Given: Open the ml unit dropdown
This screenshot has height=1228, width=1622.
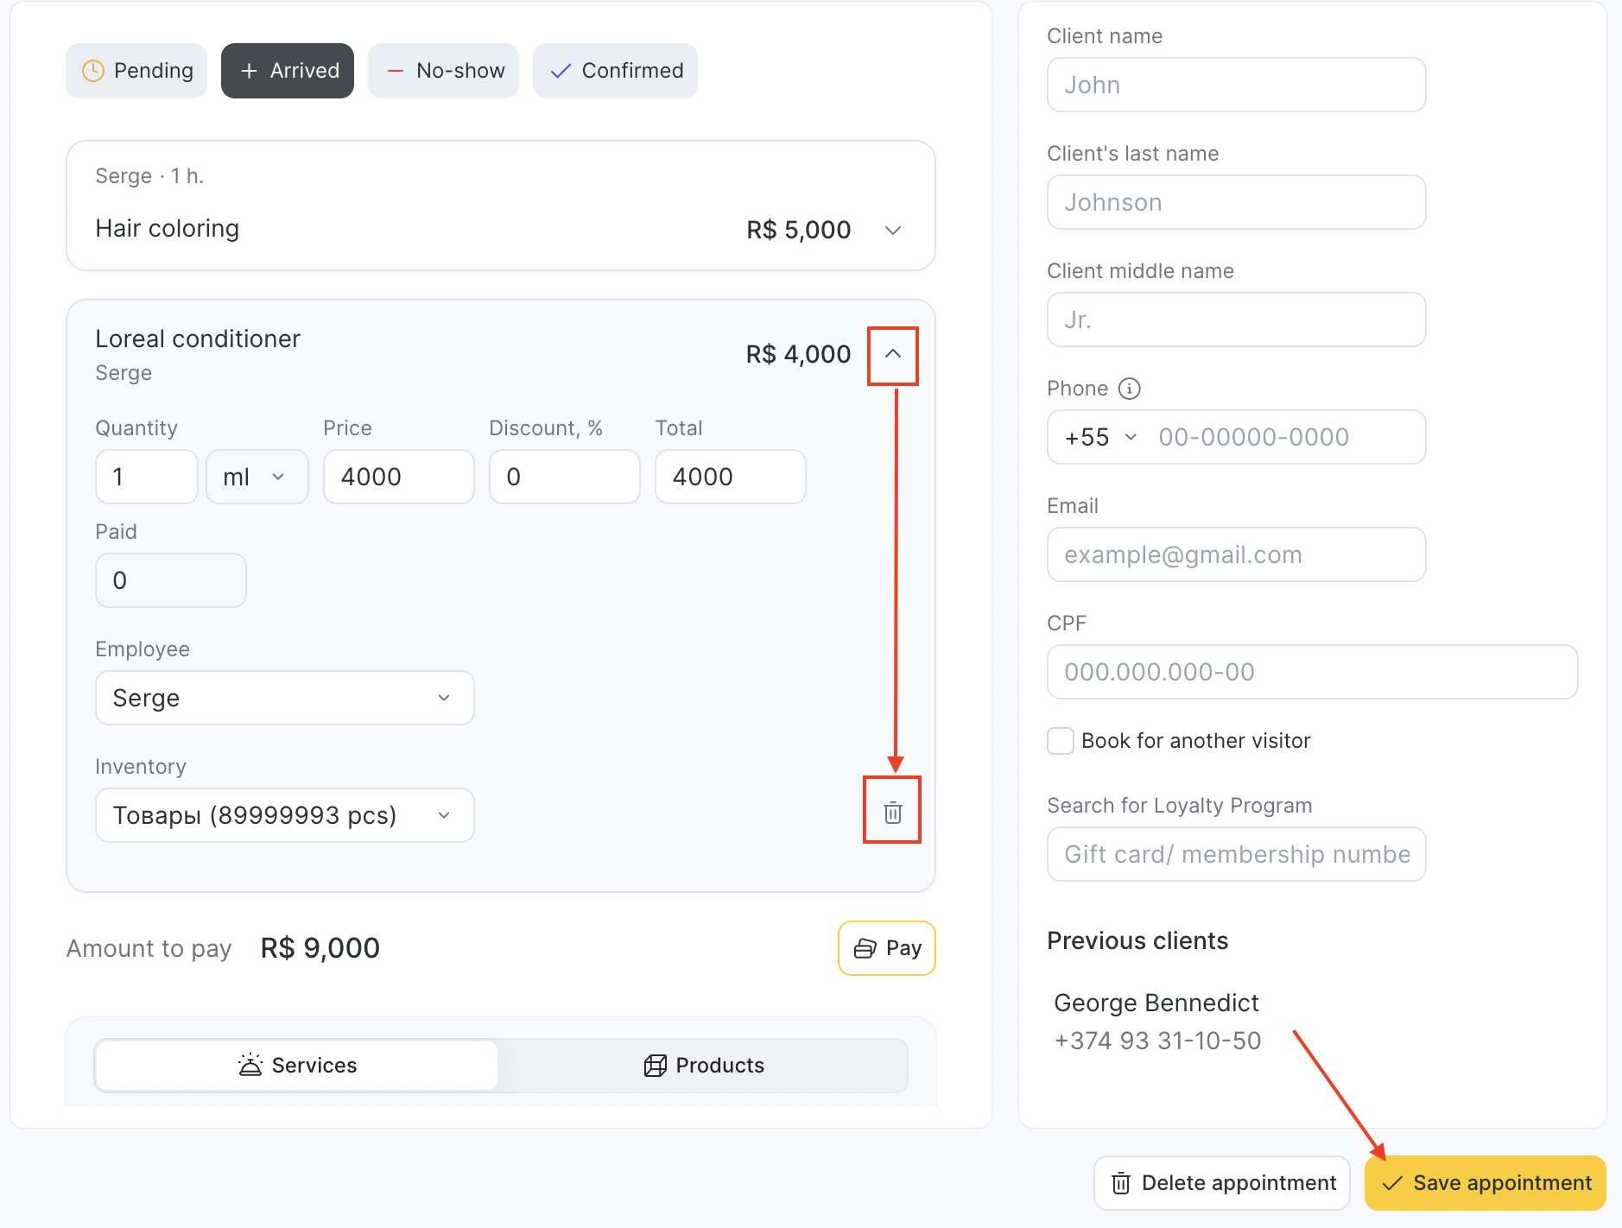Looking at the screenshot, I should 257,477.
